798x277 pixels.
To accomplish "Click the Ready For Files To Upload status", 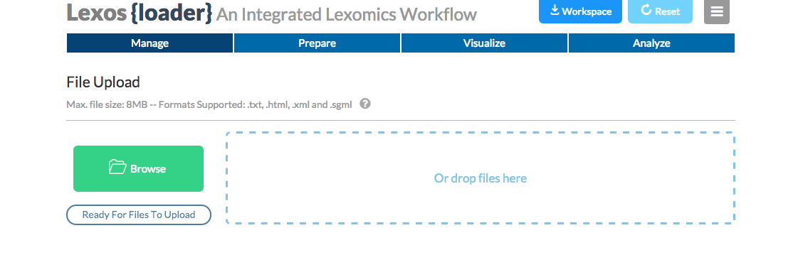I will click(x=139, y=214).
